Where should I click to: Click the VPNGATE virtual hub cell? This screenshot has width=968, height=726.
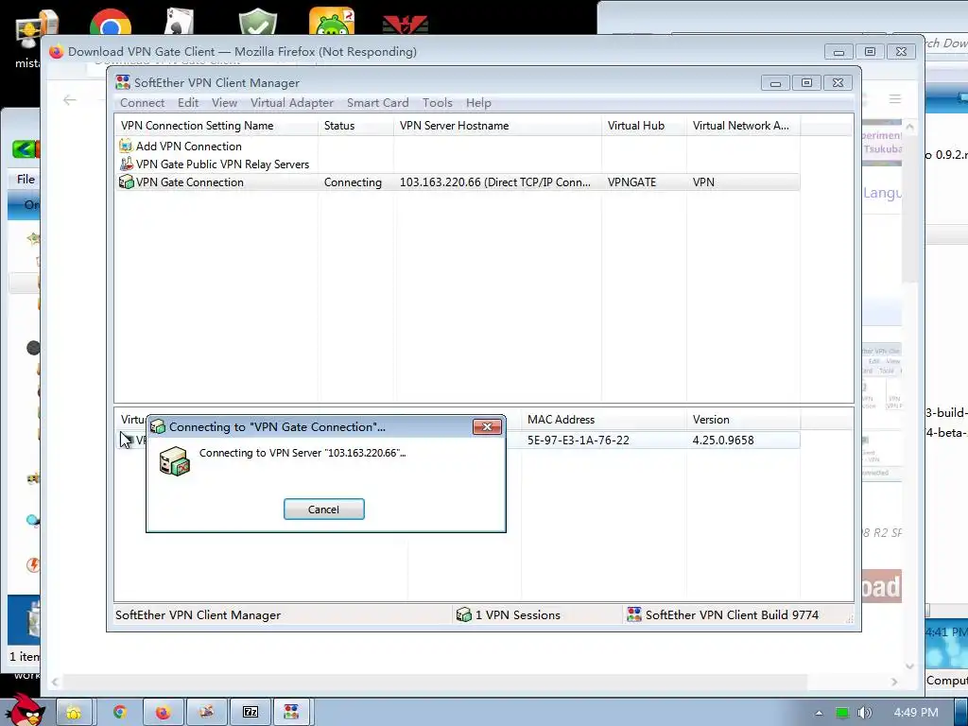click(x=631, y=182)
